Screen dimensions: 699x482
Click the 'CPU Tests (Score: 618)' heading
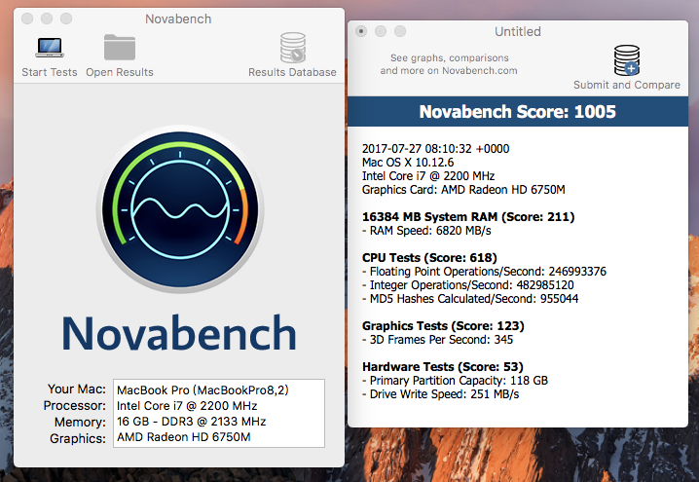pyautogui.click(x=429, y=258)
